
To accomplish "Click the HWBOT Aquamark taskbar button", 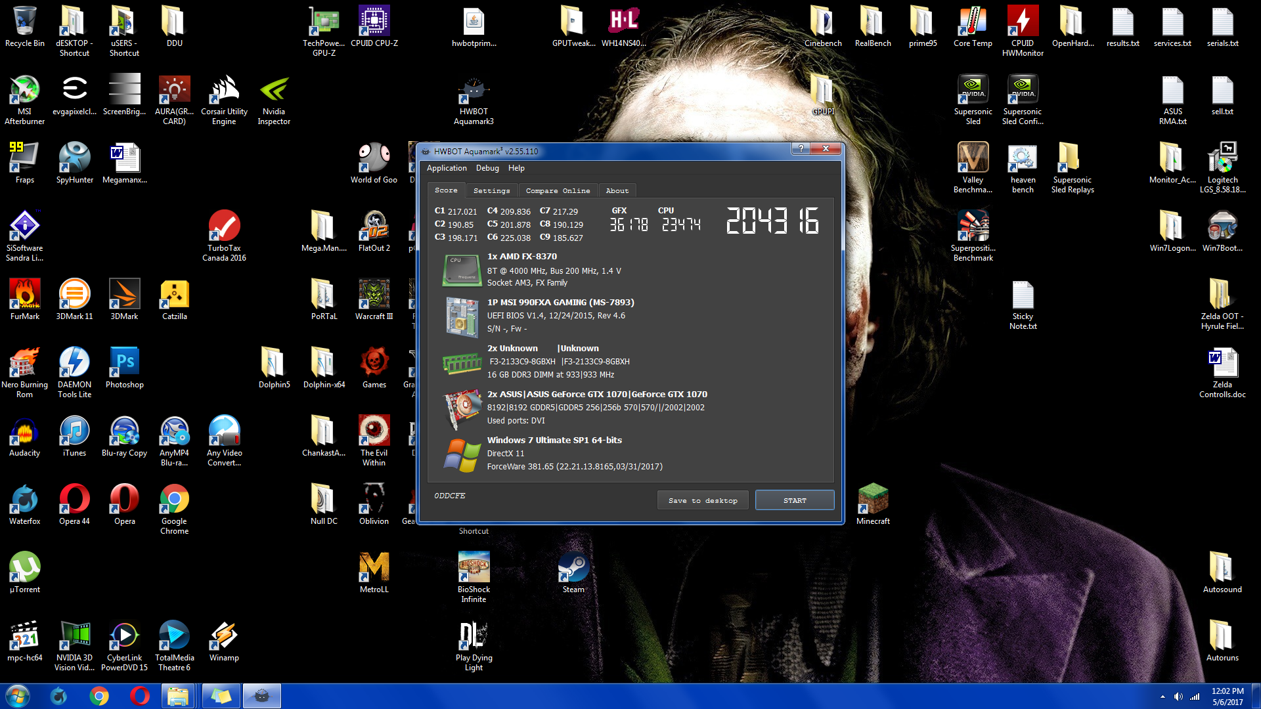I will click(x=262, y=696).
